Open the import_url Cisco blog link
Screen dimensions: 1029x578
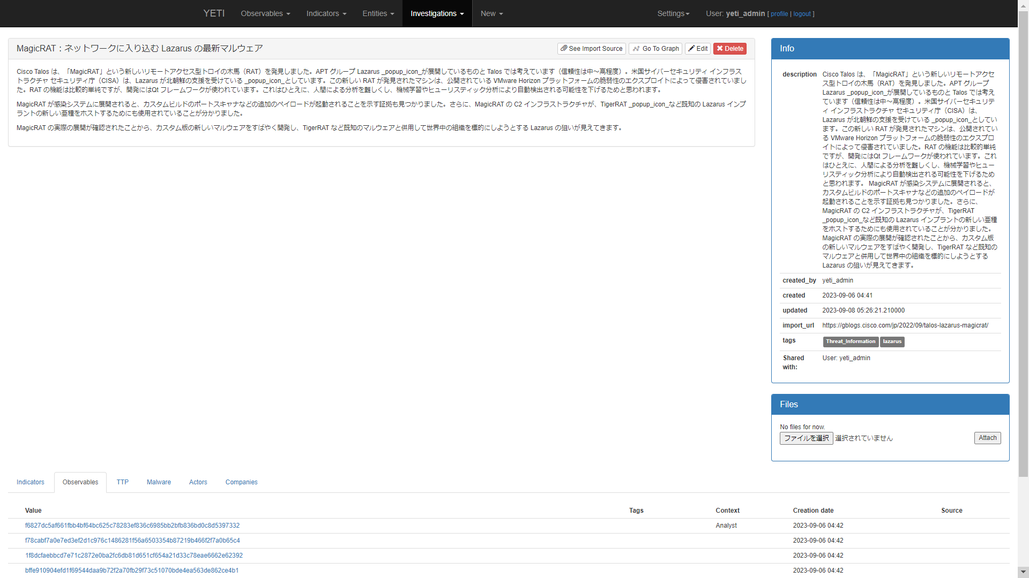pos(905,325)
